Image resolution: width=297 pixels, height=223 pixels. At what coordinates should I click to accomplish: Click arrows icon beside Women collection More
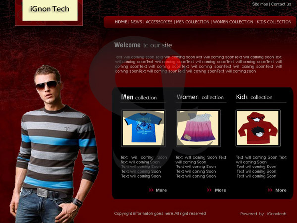209,190
